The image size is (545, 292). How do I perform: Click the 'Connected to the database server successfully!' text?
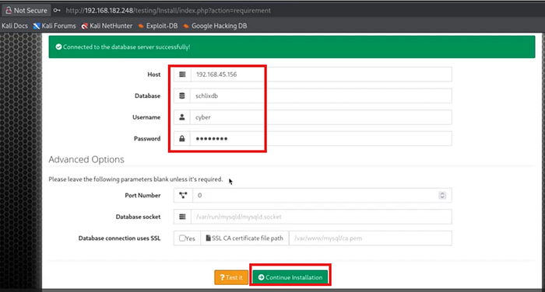coord(126,47)
